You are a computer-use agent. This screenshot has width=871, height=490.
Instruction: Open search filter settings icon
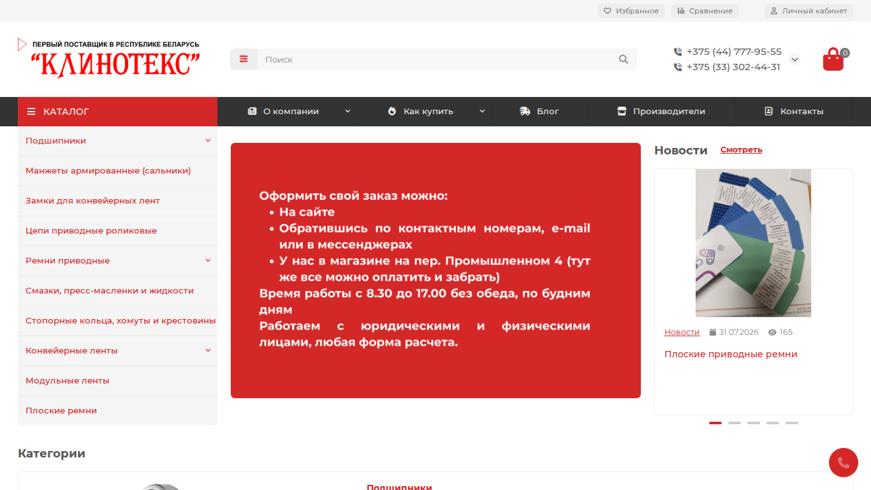coord(244,59)
